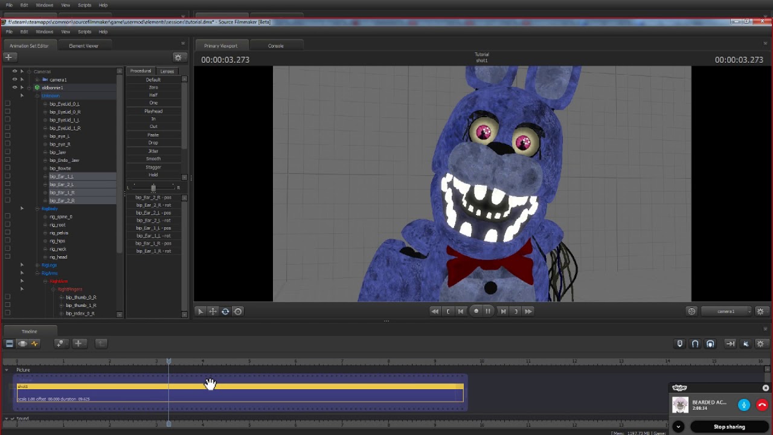This screenshot has width=773, height=435.
Task: Open the Windows menu in Source Filmmaker
Action: click(x=44, y=31)
